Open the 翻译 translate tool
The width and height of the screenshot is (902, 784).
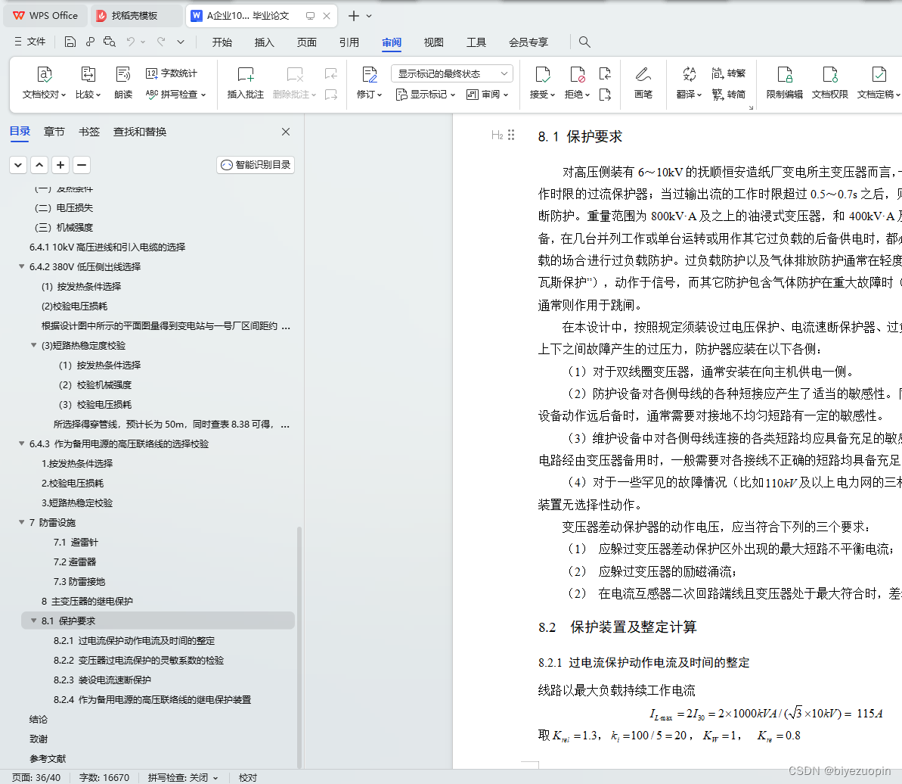click(687, 82)
